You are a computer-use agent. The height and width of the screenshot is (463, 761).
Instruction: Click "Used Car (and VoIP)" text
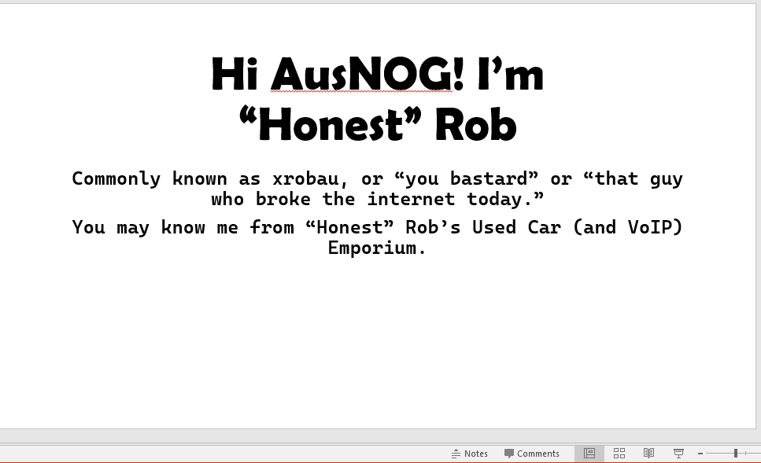(578, 227)
